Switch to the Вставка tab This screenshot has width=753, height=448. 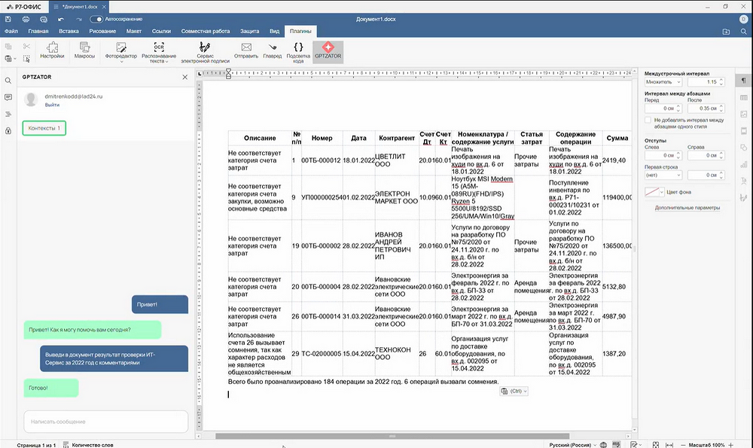pos(69,31)
